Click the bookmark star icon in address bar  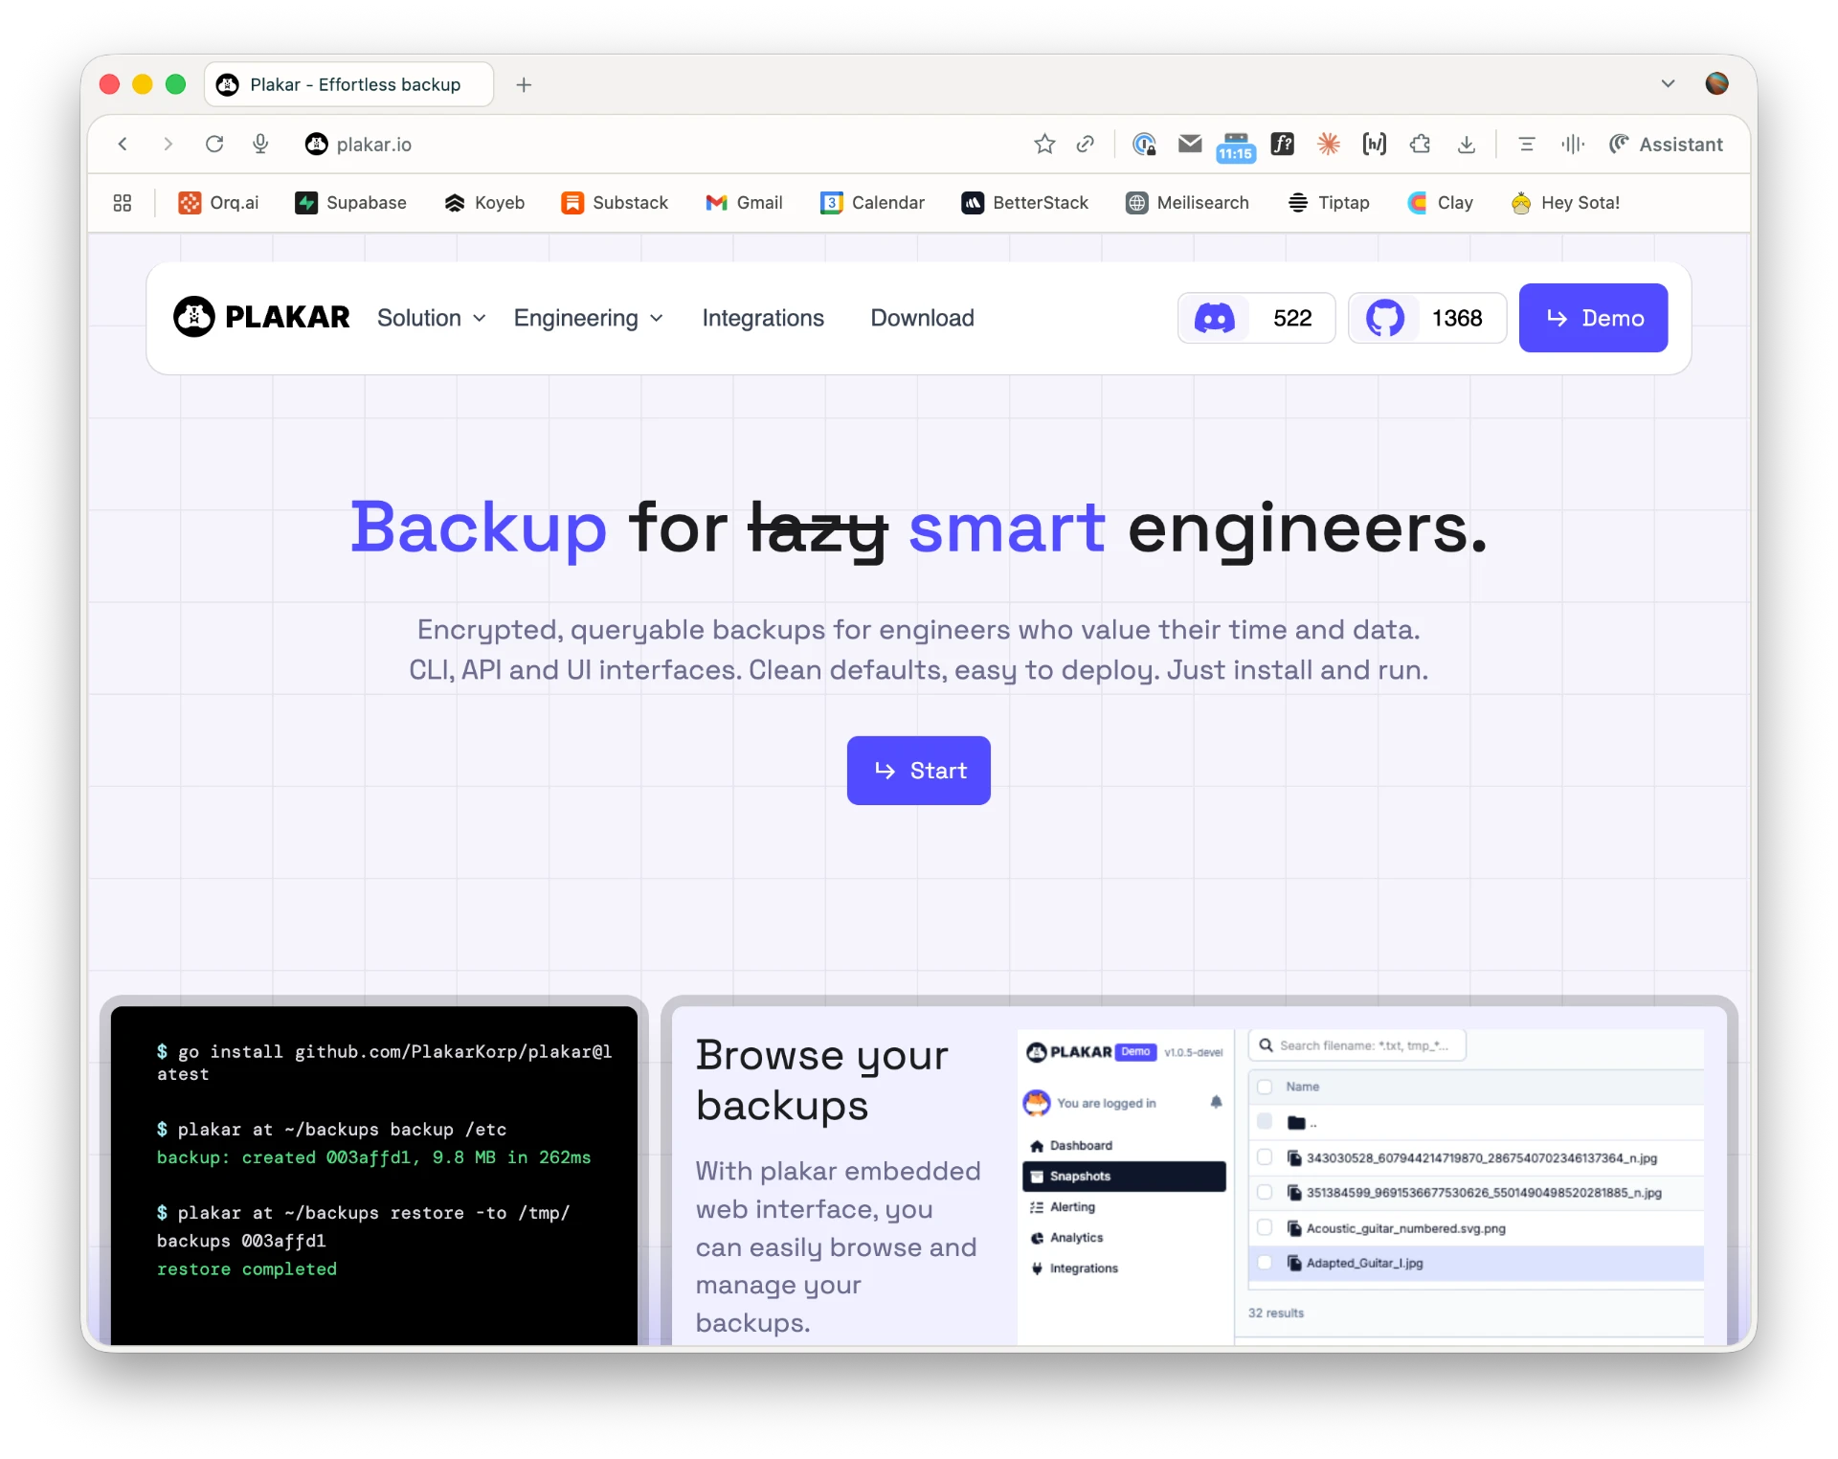click(x=1044, y=145)
